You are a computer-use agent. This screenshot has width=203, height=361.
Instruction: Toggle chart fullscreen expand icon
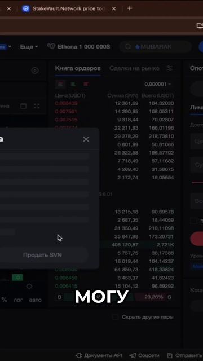point(37,106)
